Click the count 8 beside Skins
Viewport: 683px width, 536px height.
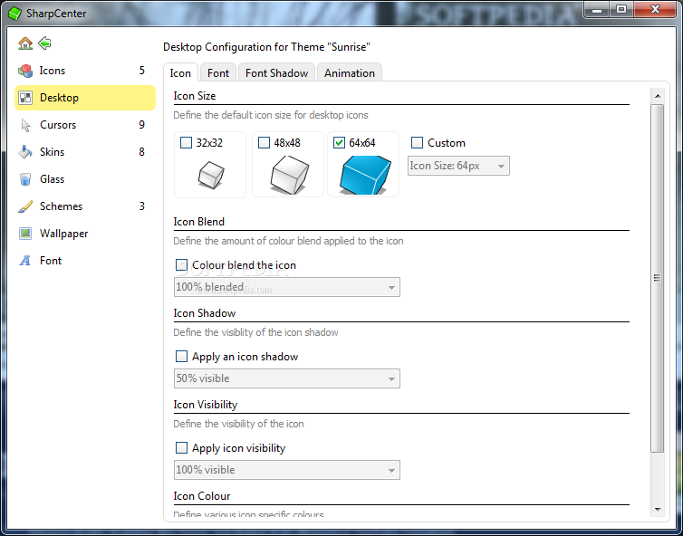tap(142, 152)
